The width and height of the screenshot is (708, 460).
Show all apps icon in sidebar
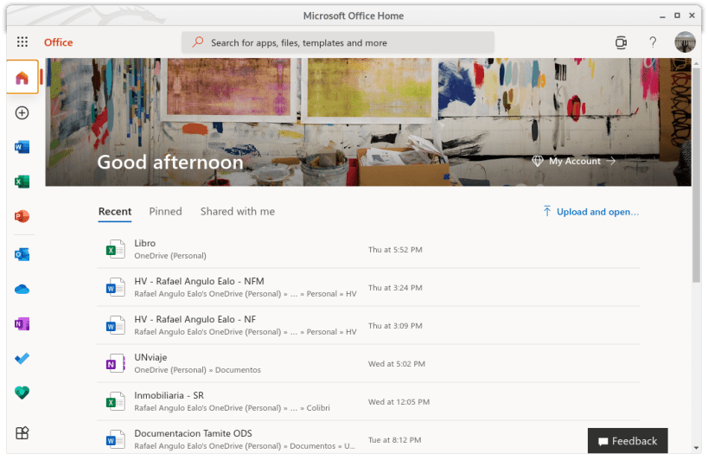pyautogui.click(x=22, y=433)
